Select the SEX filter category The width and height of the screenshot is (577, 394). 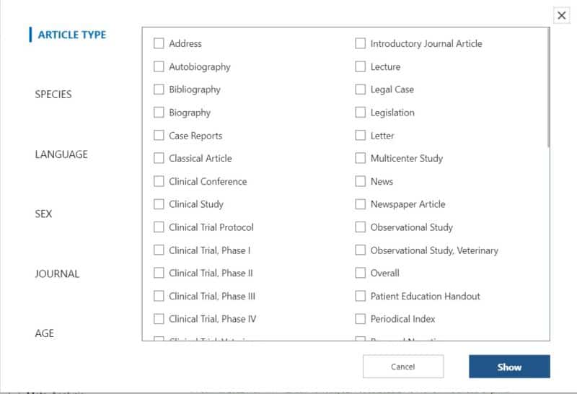click(44, 214)
